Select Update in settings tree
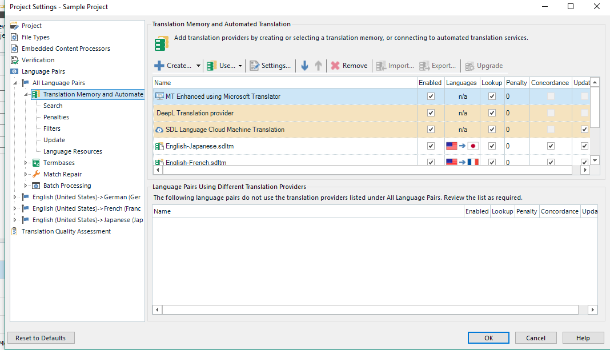The width and height of the screenshot is (610, 350). [x=54, y=140]
